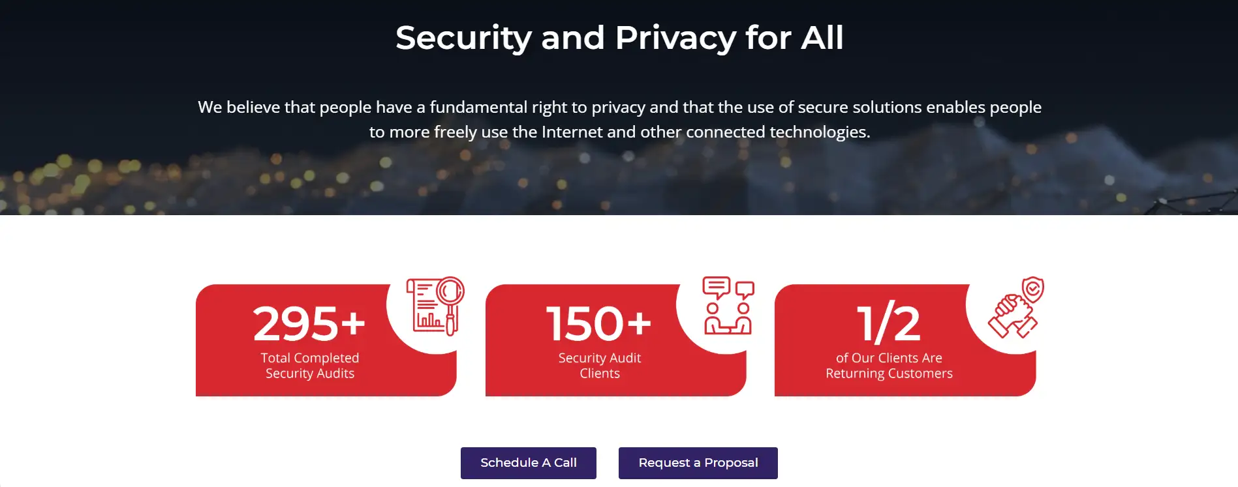
Task: Click the Security Audit Clients label
Action: coord(600,366)
